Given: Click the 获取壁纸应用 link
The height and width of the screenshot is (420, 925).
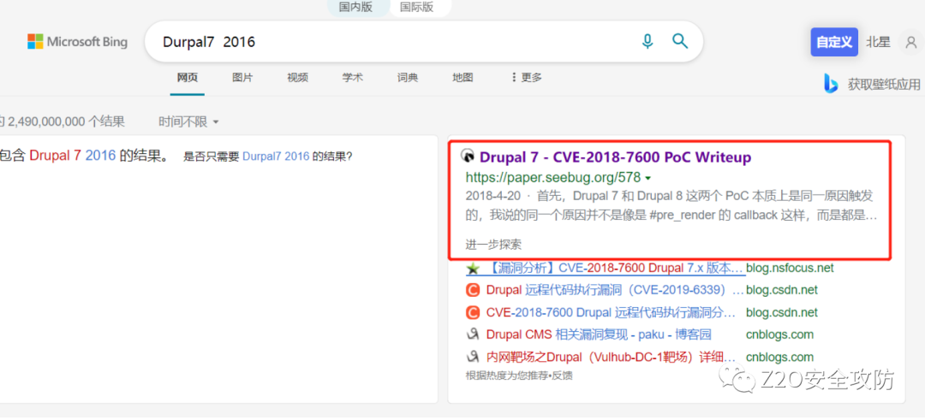Looking at the screenshot, I should [x=884, y=84].
